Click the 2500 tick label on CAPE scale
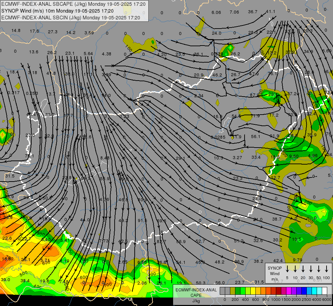The width and height of the screenshot is (333, 306). (306, 300)
